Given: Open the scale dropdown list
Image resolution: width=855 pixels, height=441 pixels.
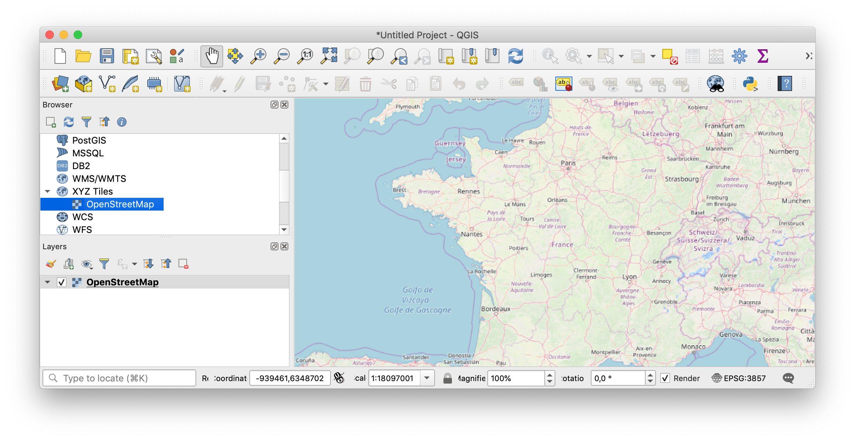Looking at the screenshot, I should tap(427, 378).
